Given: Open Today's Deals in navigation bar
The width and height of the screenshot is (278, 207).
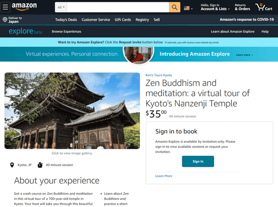Looking at the screenshot, I should (x=66, y=19).
